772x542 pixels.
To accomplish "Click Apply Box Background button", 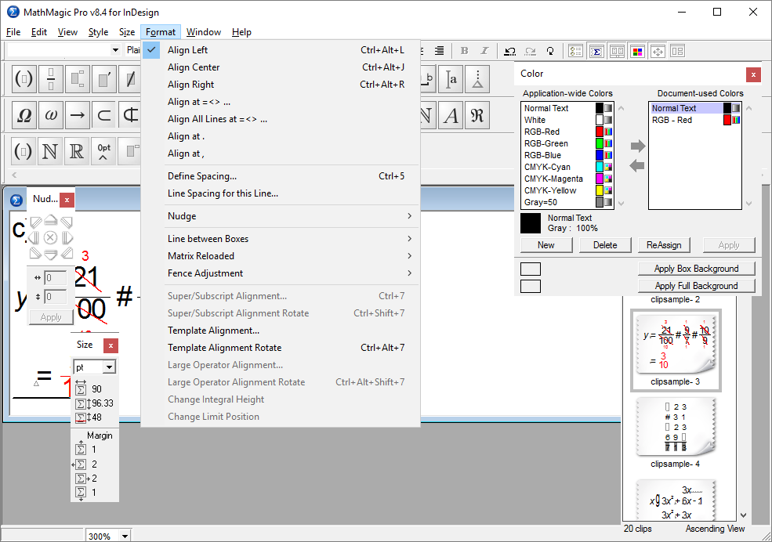I will click(x=696, y=269).
